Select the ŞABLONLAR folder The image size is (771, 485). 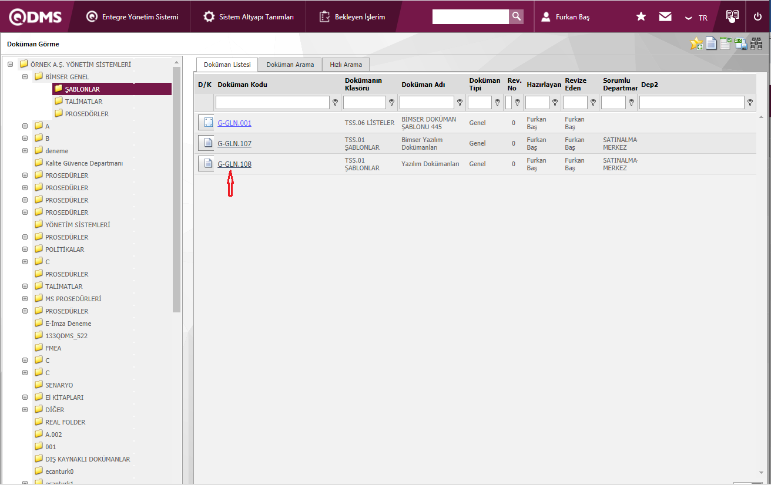click(x=82, y=89)
